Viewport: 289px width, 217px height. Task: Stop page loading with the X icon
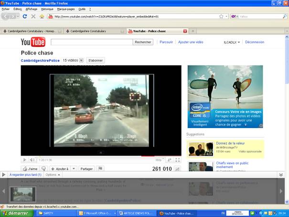33,16
